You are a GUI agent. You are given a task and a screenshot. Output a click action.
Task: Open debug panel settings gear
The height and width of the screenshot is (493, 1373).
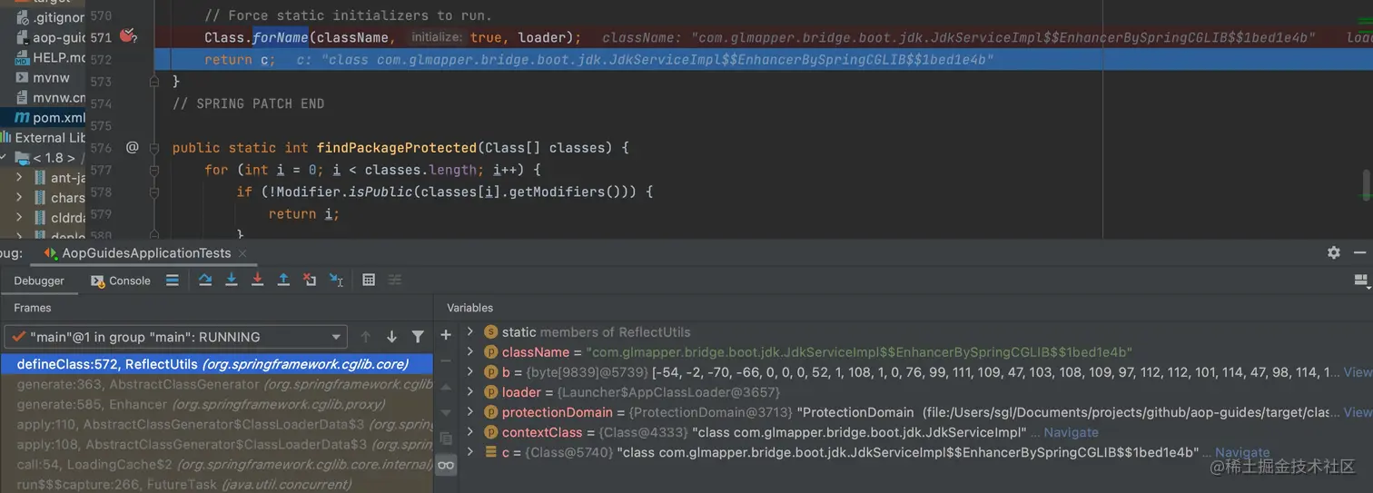point(1333,253)
